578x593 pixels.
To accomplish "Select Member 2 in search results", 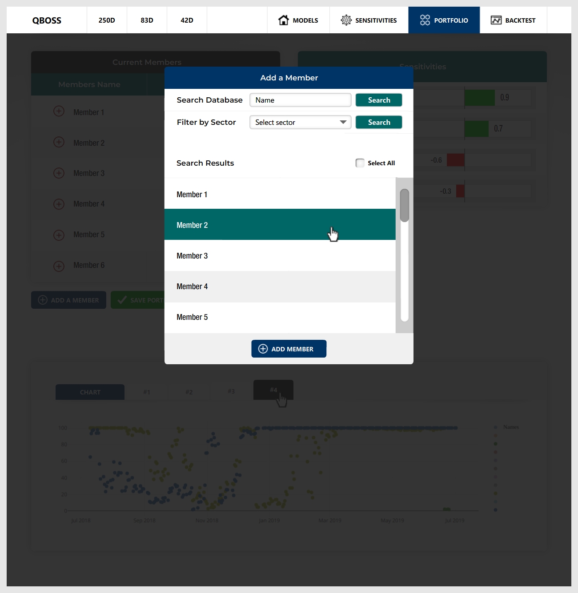I will [x=280, y=224].
